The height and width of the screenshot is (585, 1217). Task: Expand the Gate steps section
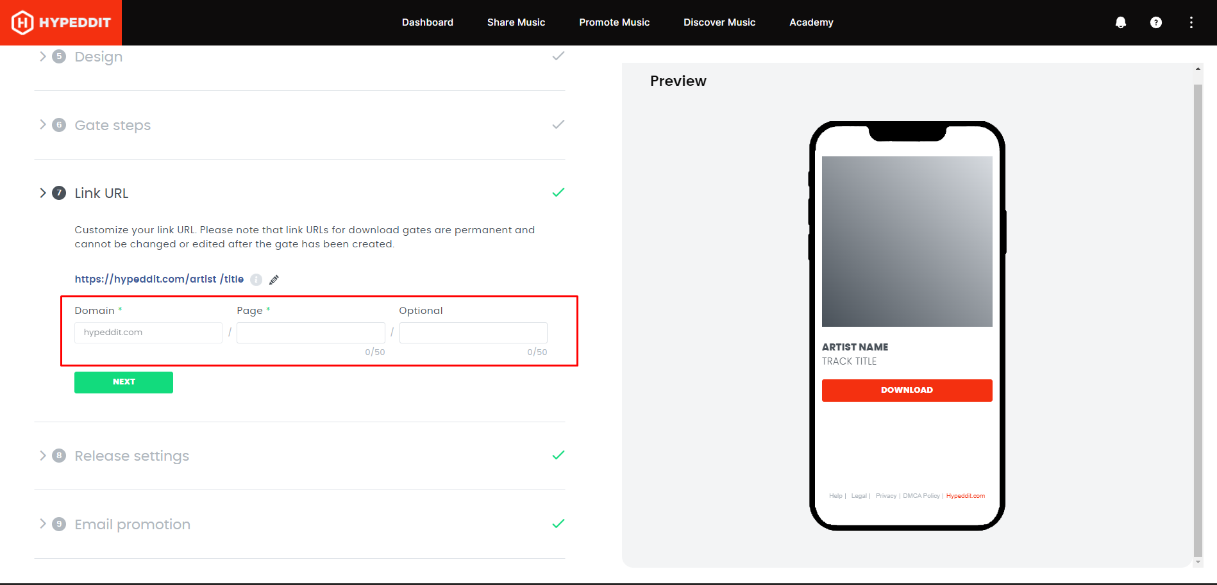coord(42,125)
